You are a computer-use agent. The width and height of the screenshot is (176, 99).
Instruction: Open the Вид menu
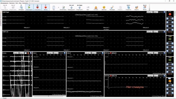[20, 3]
